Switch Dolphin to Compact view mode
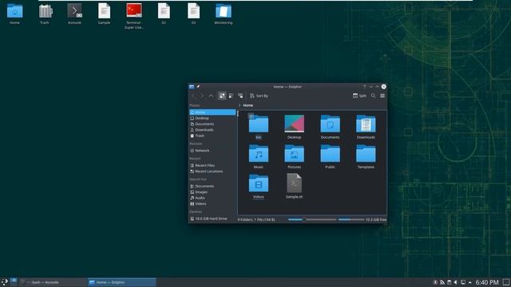Viewport: 511px width, 287px height. click(231, 96)
